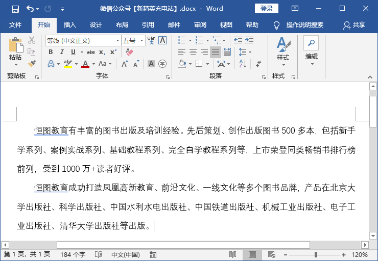This screenshot has height=261, width=378.
Task: Sort text with A-Z icon
Action: [243, 64]
